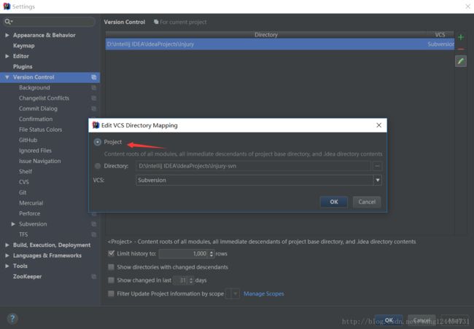
Task: Close the Edit VCS Directory Mapping dialog
Action: point(378,125)
